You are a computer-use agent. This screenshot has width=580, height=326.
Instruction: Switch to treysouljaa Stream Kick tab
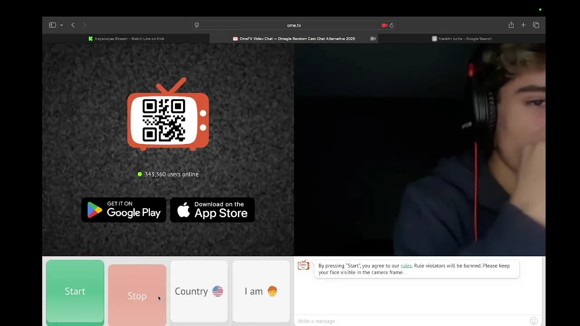pyautogui.click(x=126, y=38)
